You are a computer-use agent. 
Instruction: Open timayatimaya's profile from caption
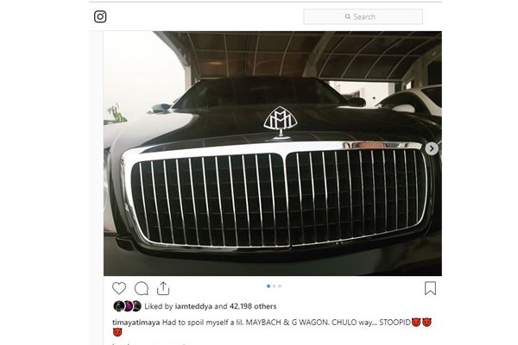pyautogui.click(x=136, y=323)
